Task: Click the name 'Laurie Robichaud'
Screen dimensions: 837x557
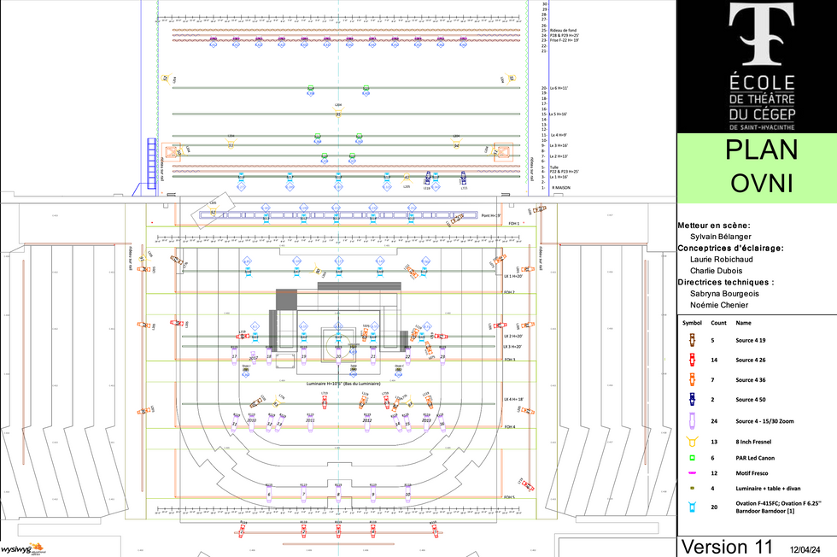Action: [722, 259]
